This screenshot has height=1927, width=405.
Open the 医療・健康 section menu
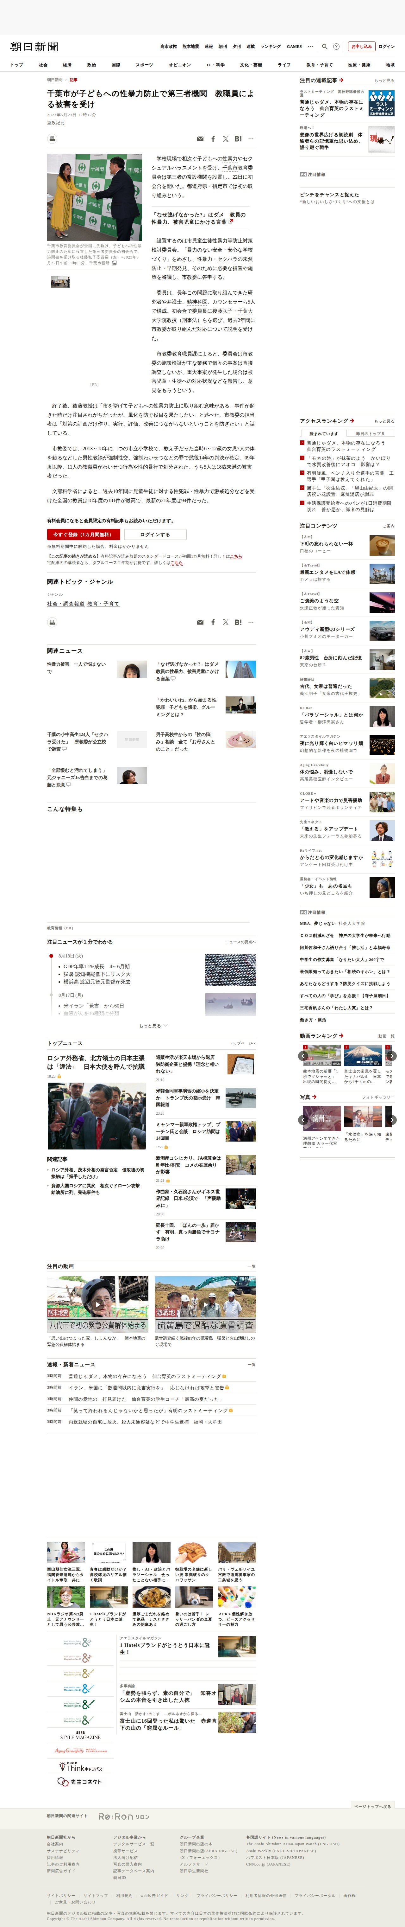[359, 65]
